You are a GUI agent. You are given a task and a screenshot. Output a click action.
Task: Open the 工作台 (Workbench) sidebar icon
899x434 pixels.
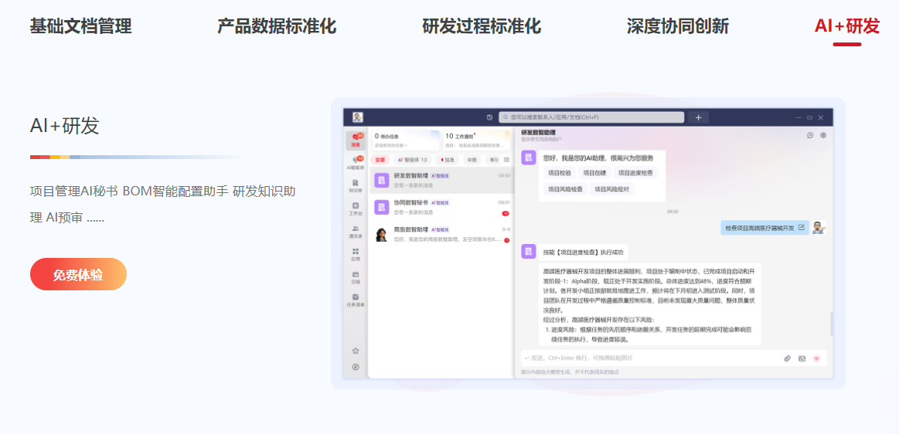(x=356, y=209)
